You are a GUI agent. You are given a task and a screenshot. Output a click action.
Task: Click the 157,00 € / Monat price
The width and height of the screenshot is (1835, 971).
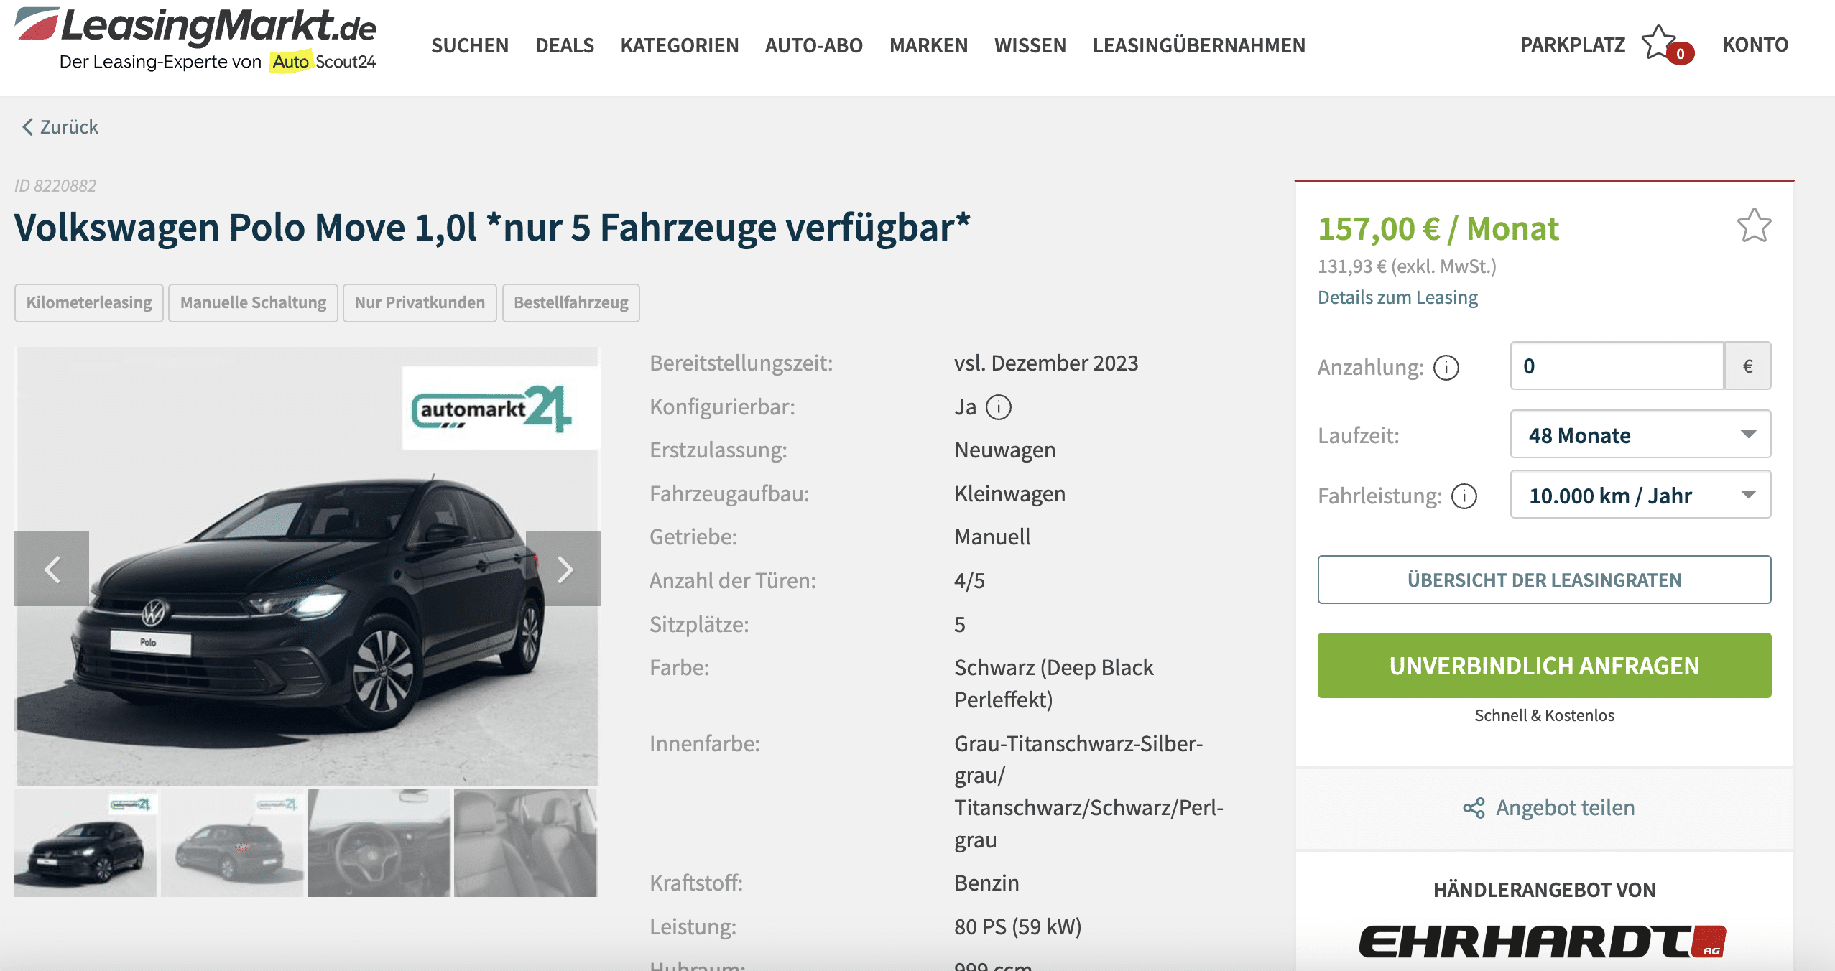point(1438,230)
